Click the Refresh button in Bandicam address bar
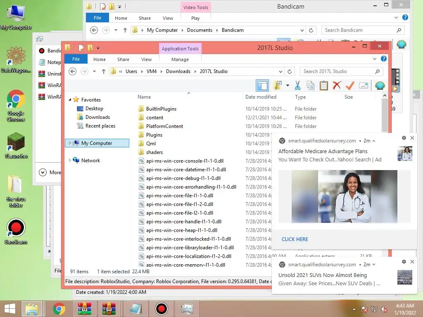The image size is (423, 317). (x=311, y=30)
